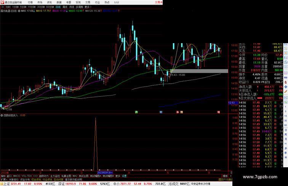Switch chart to 1分钟 period
Viewport: 288px width, 186px height.
(15, 7)
